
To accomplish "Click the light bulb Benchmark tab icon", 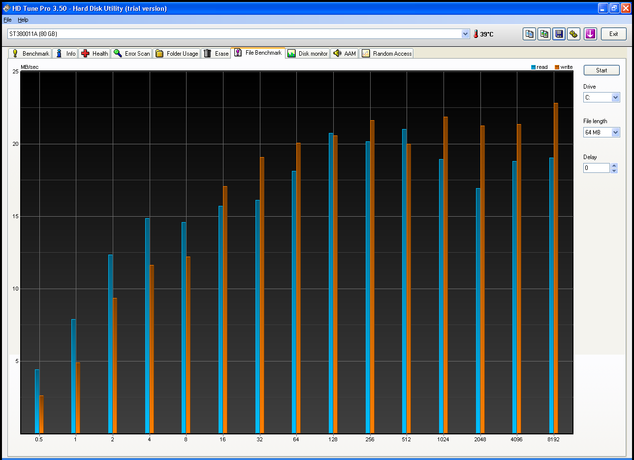I will pyautogui.click(x=15, y=53).
